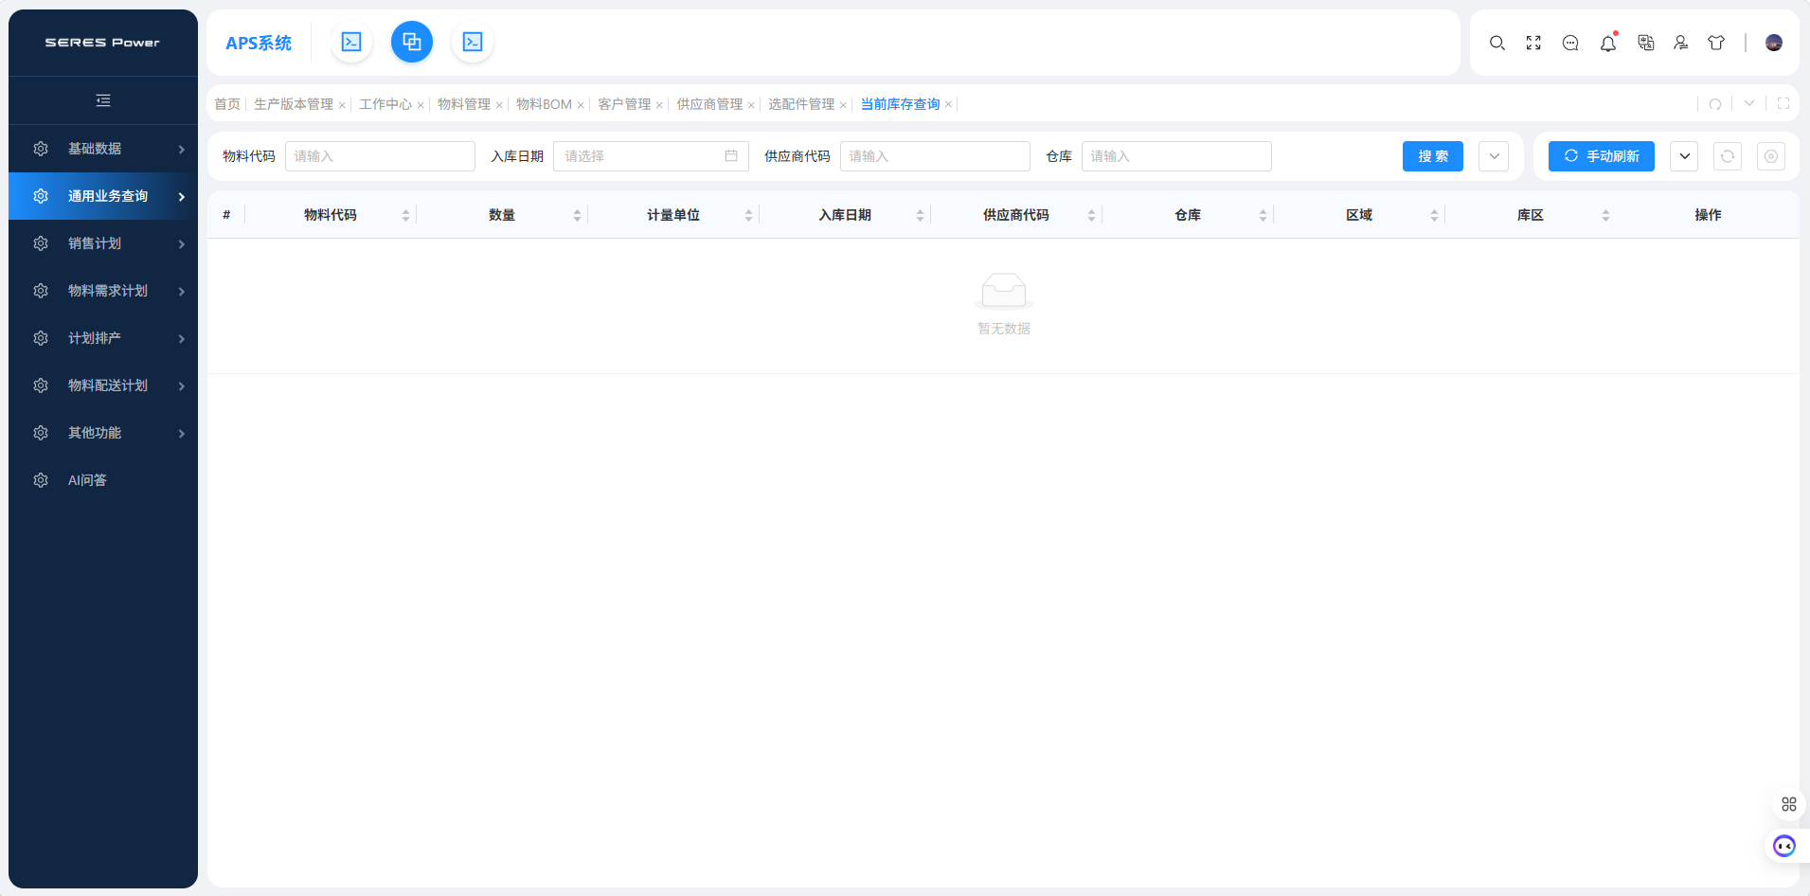The height and width of the screenshot is (896, 1810).
Task: Click the table refresh icon beside 手动刷新
Action: click(x=1728, y=156)
